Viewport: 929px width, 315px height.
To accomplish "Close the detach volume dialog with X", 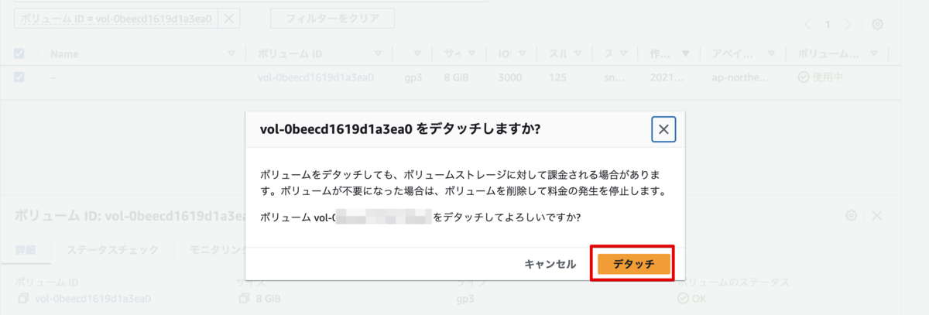I will point(663,130).
